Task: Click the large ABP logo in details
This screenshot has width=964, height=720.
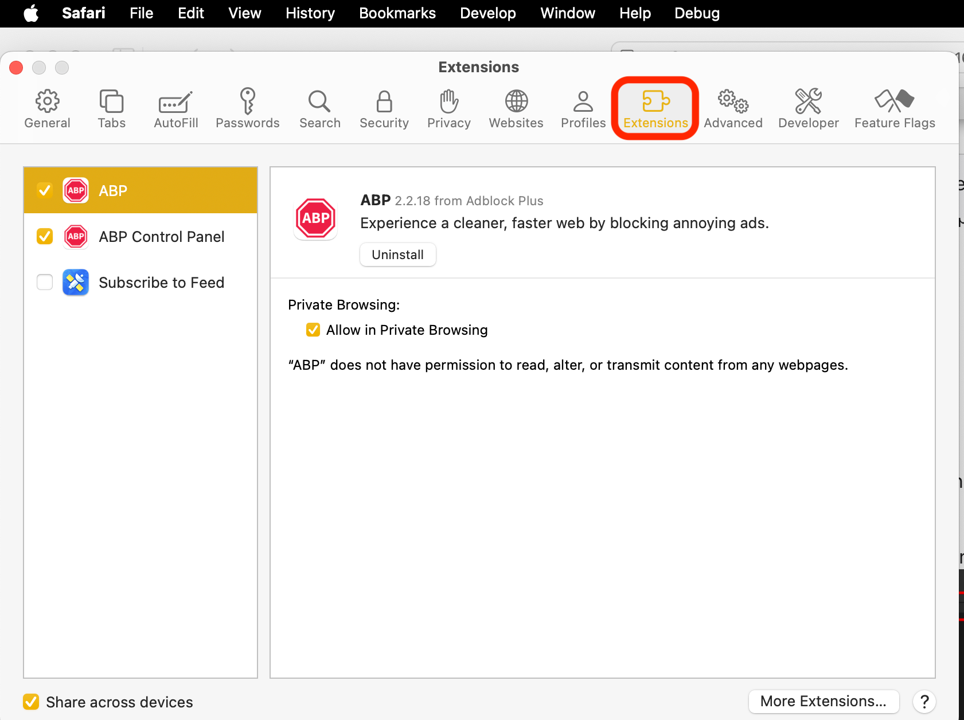Action: [x=315, y=218]
